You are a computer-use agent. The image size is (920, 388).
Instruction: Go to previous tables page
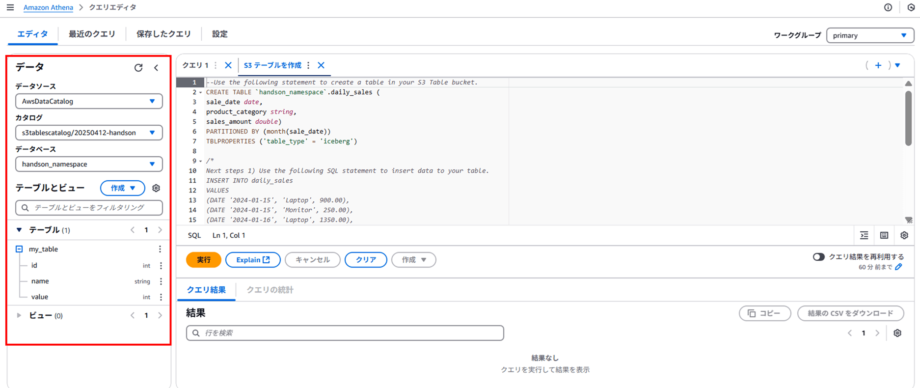133,230
